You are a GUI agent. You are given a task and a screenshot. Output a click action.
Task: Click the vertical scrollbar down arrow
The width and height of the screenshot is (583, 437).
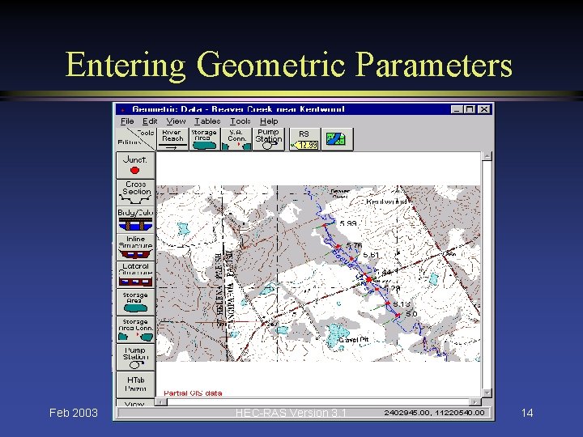pyautogui.click(x=487, y=392)
